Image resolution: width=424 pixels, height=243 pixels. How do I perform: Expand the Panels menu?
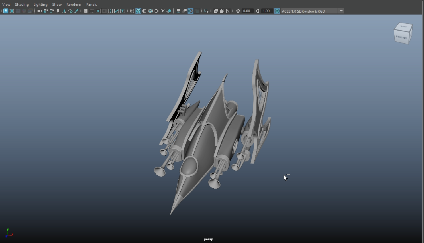[x=91, y=4]
